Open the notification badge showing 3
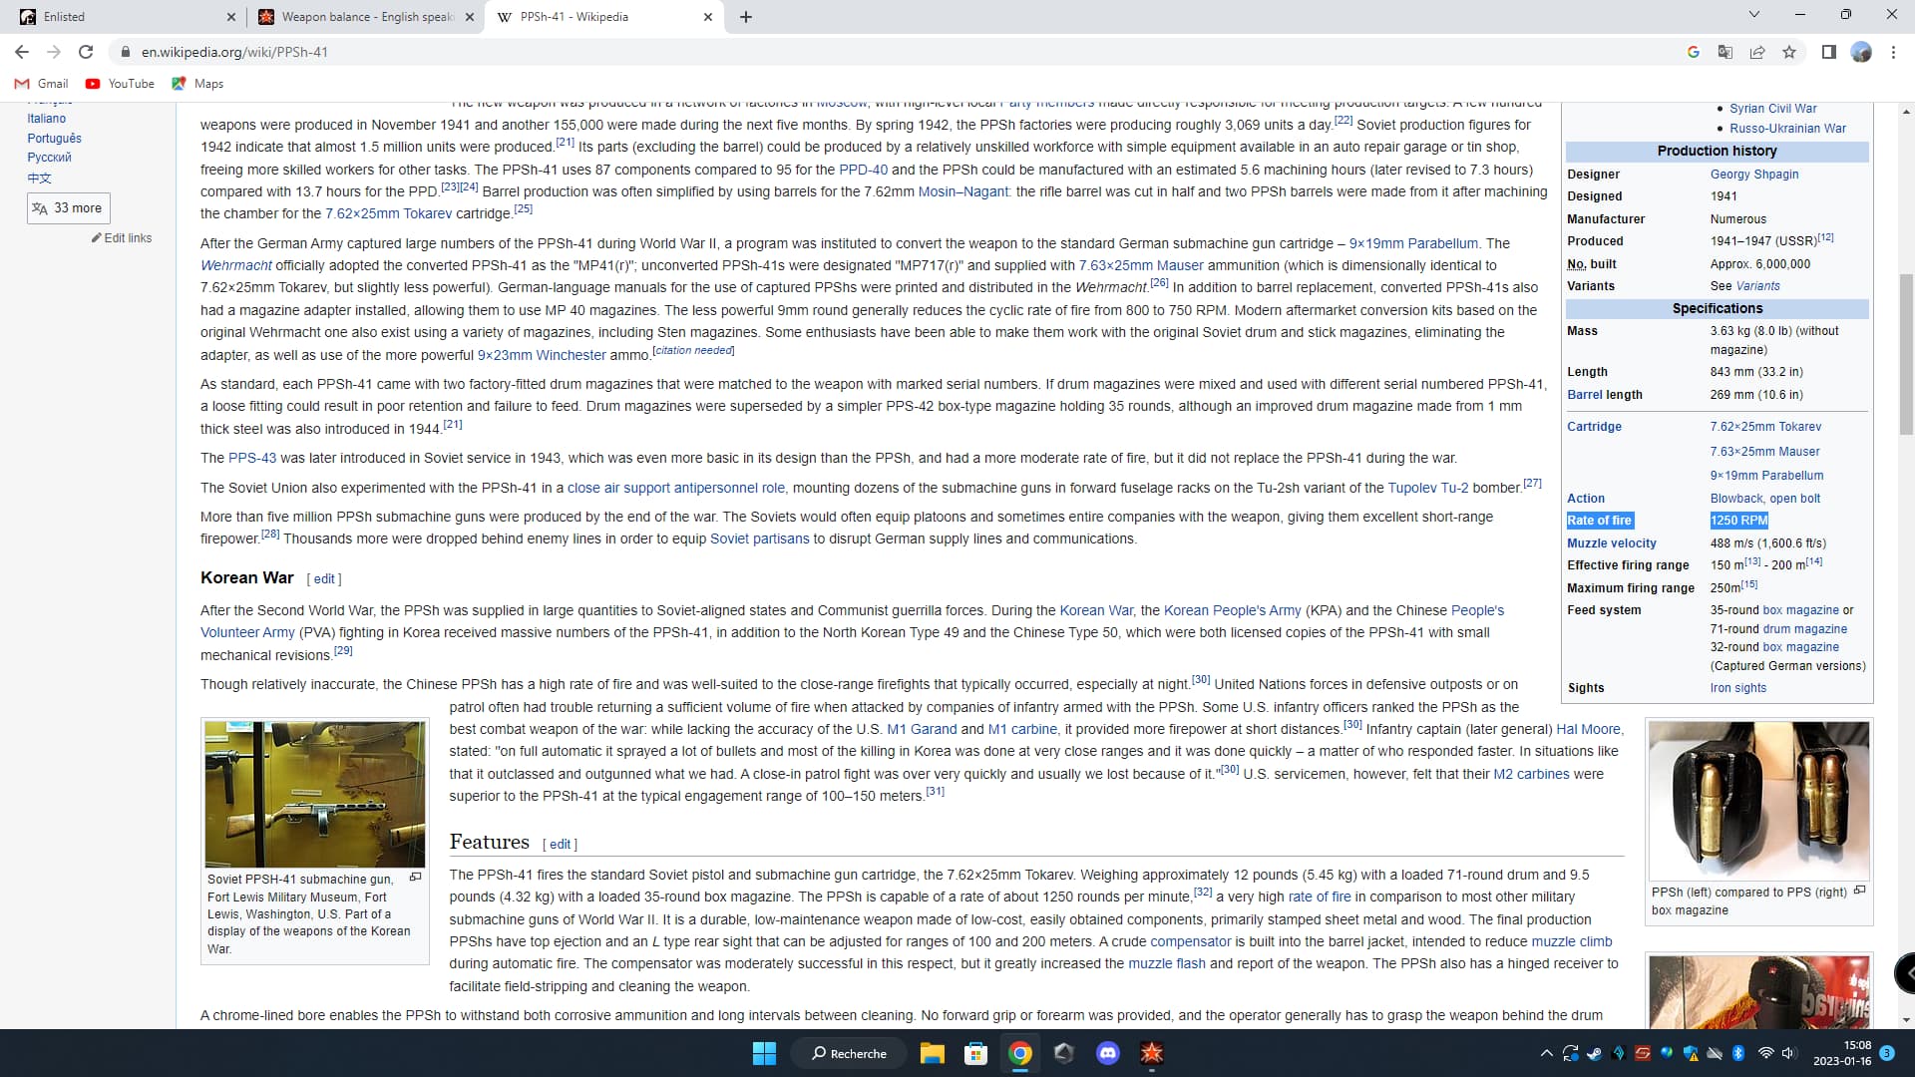1915x1077 pixels. [x=1887, y=1053]
